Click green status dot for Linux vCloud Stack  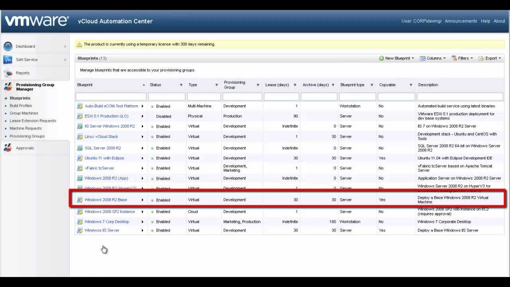[x=152, y=137]
